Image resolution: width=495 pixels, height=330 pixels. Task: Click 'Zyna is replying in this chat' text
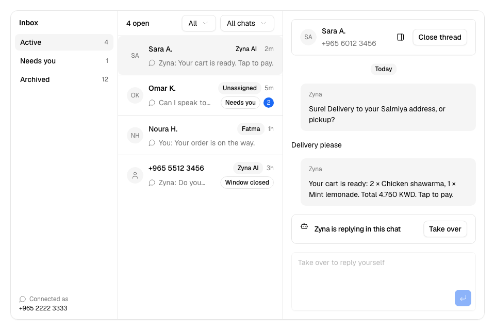click(x=357, y=229)
